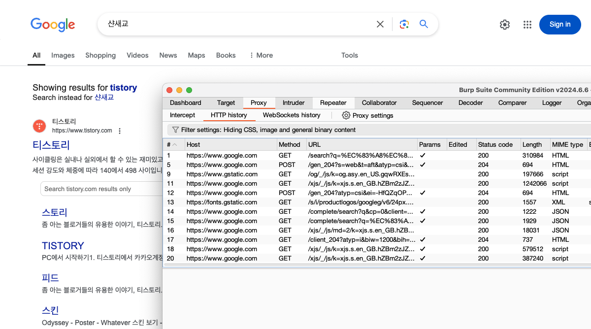Sort by Method column header
The height and width of the screenshot is (329, 591).
[x=291, y=144]
